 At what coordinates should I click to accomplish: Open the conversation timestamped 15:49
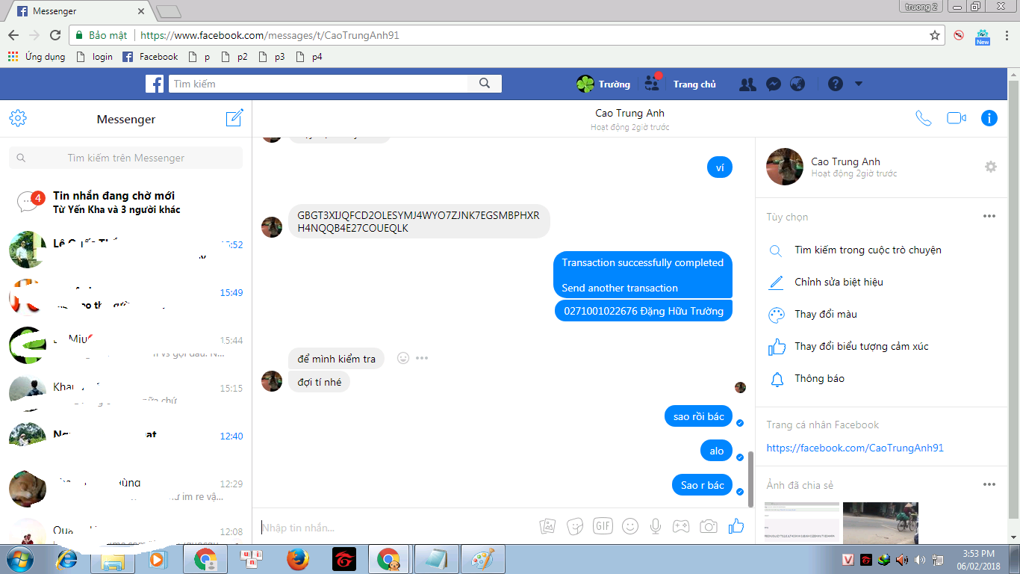point(126,297)
